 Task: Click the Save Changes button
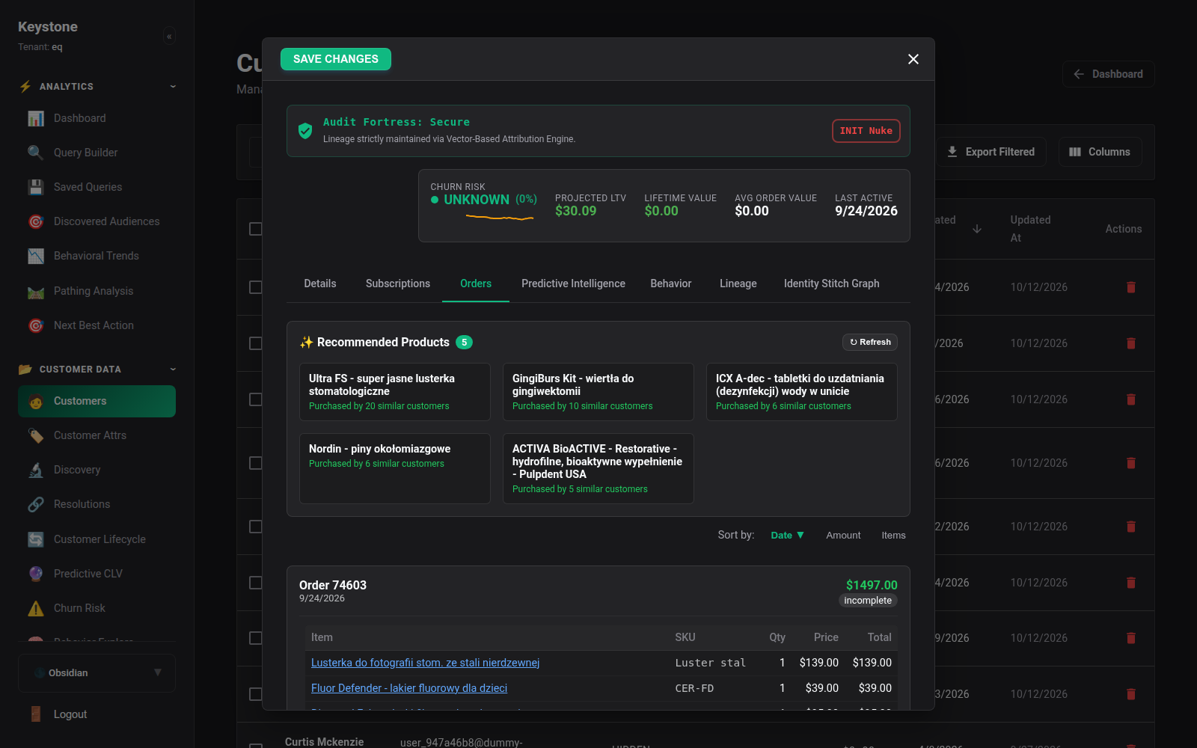[x=336, y=59]
